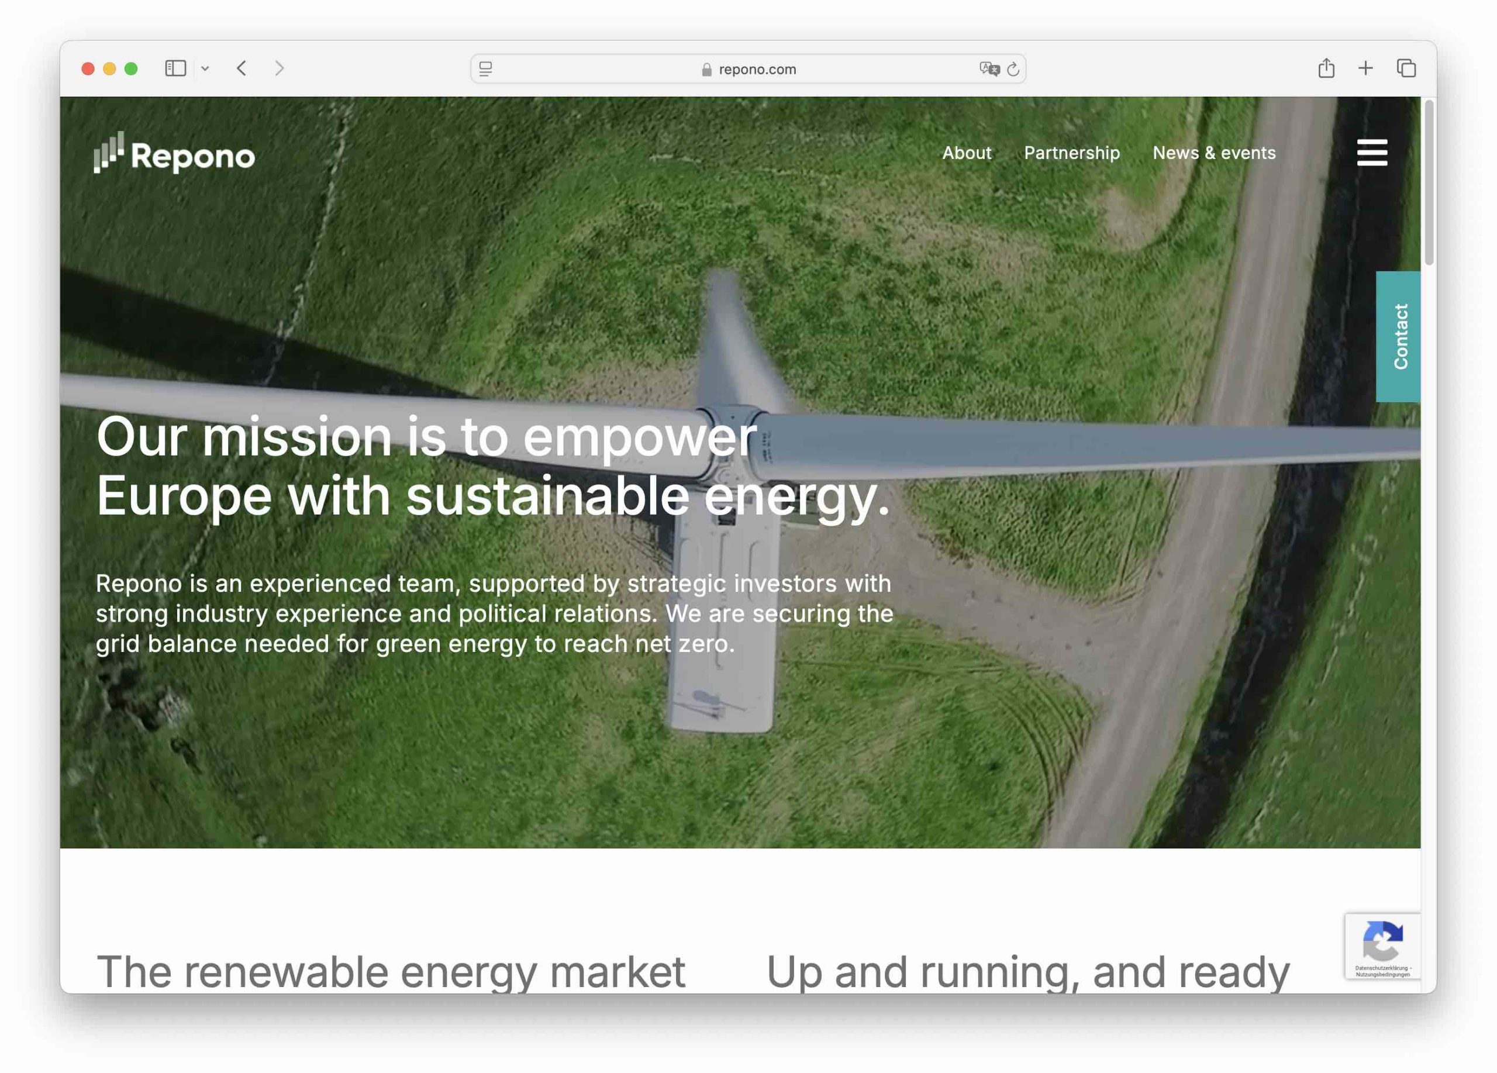Screen dimensions: 1497x1073
Task: Select the Partnership menu item
Action: (x=1072, y=153)
